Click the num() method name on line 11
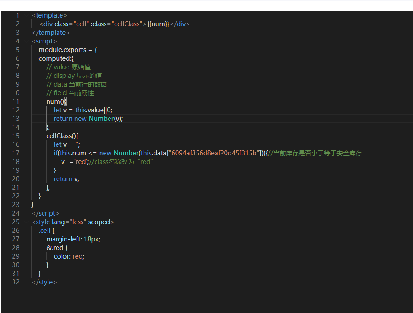This screenshot has height=313, width=413. click(55, 101)
